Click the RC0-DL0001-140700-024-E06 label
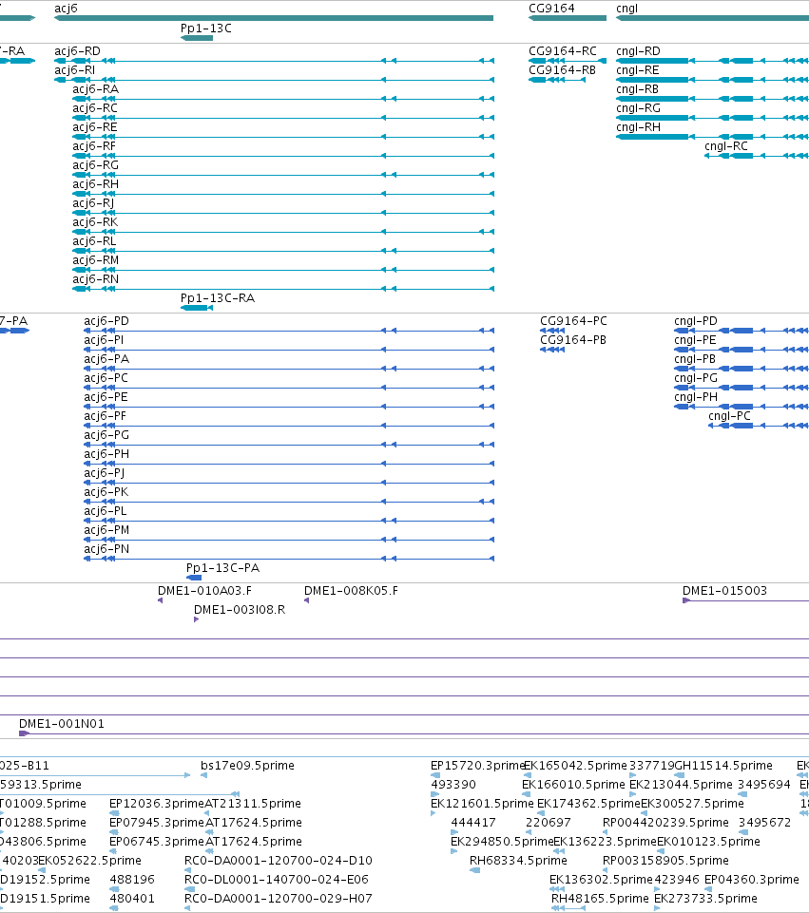 click(277, 880)
